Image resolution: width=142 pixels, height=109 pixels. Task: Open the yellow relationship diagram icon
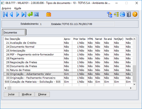point(116,14)
